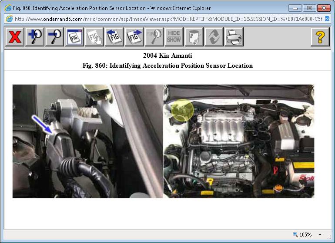Image resolution: width=335 pixels, height=243 pixels.
Task: Go to the next figure
Action: (x=134, y=37)
